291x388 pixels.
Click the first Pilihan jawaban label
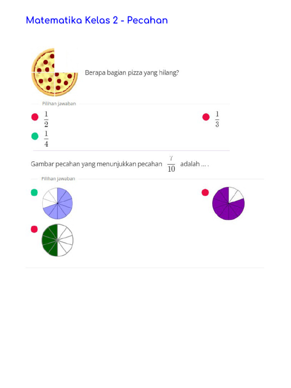59,104
